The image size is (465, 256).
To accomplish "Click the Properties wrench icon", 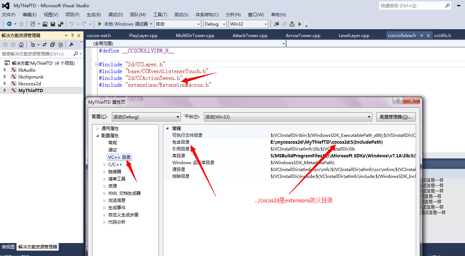I will [x=71, y=45].
